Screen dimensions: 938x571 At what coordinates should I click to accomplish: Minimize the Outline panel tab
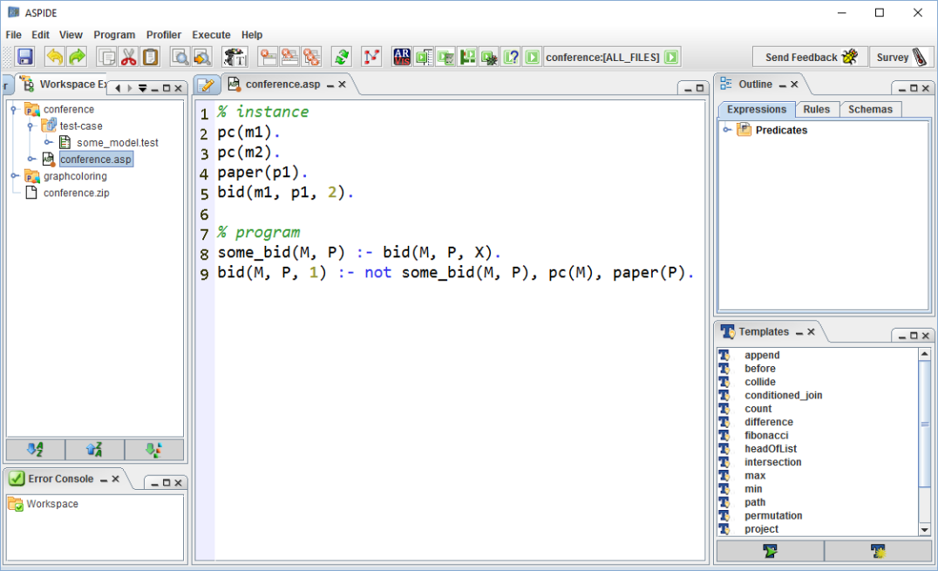[783, 85]
